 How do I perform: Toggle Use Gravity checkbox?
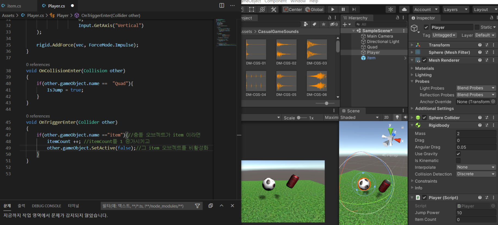[x=458, y=154]
